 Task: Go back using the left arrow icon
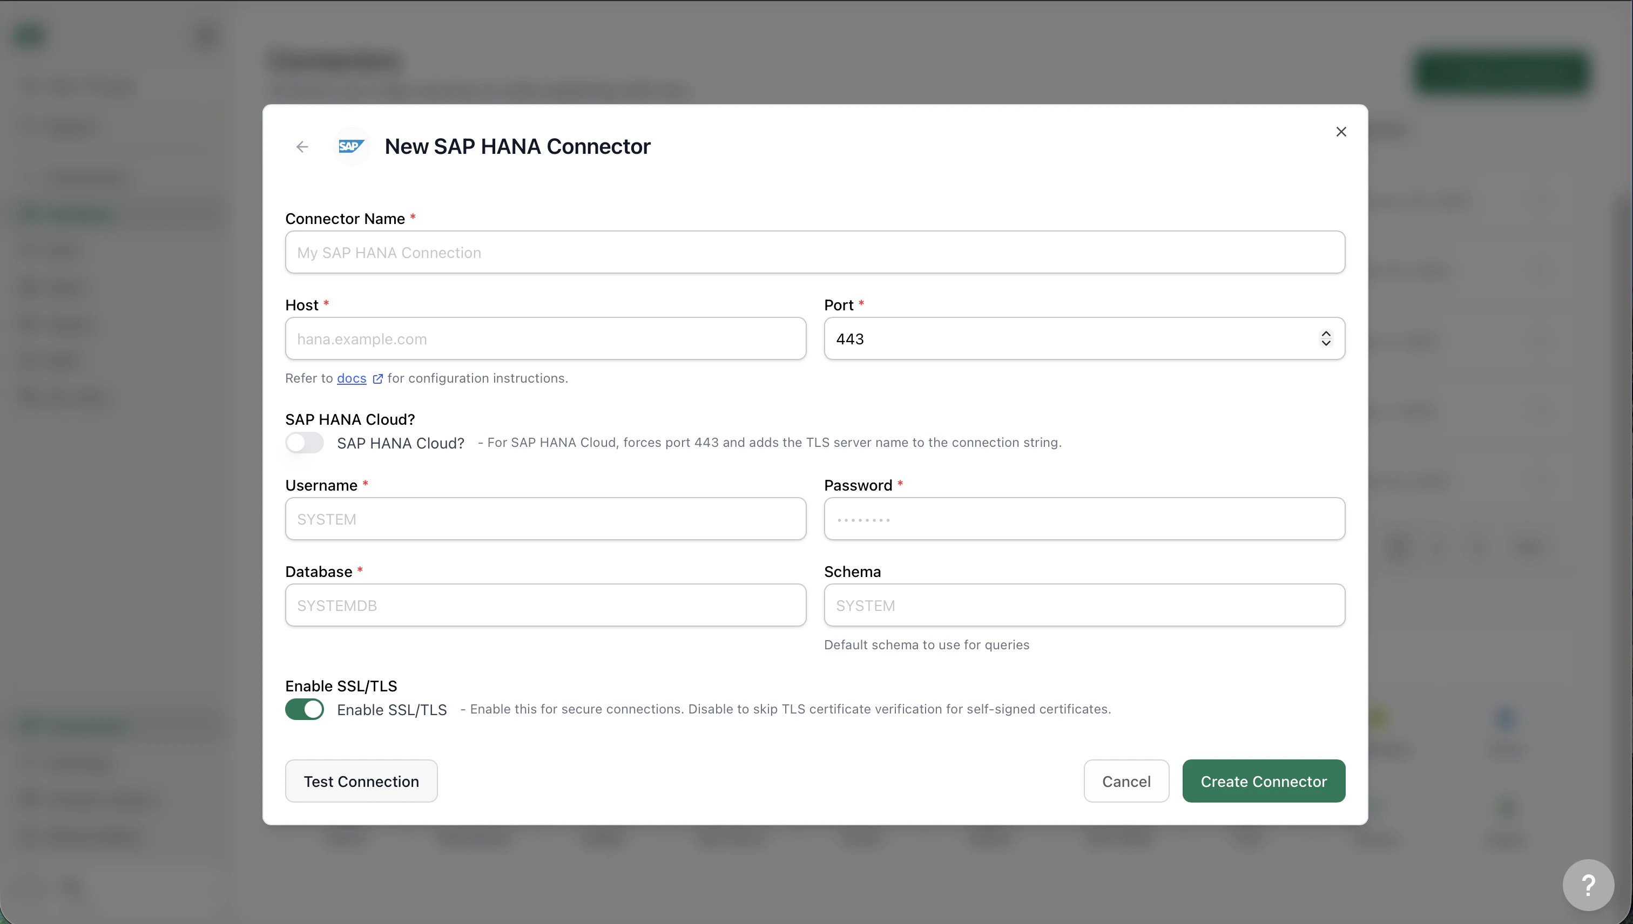coord(302,147)
